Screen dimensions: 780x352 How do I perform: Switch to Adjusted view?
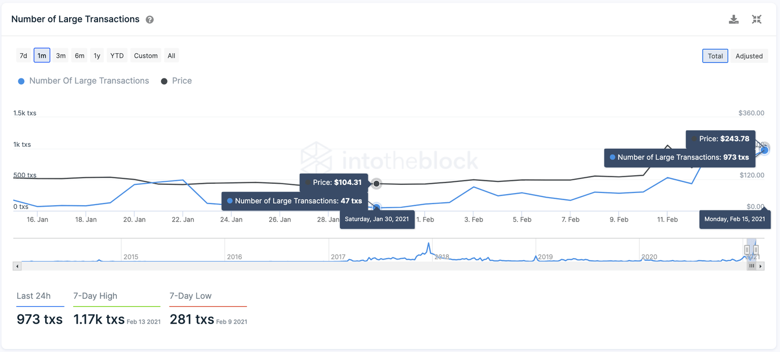click(749, 56)
